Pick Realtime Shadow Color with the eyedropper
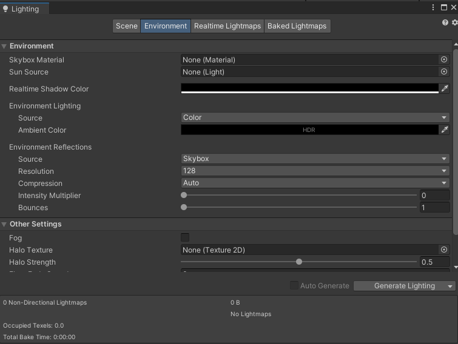The image size is (458, 344). (444, 88)
